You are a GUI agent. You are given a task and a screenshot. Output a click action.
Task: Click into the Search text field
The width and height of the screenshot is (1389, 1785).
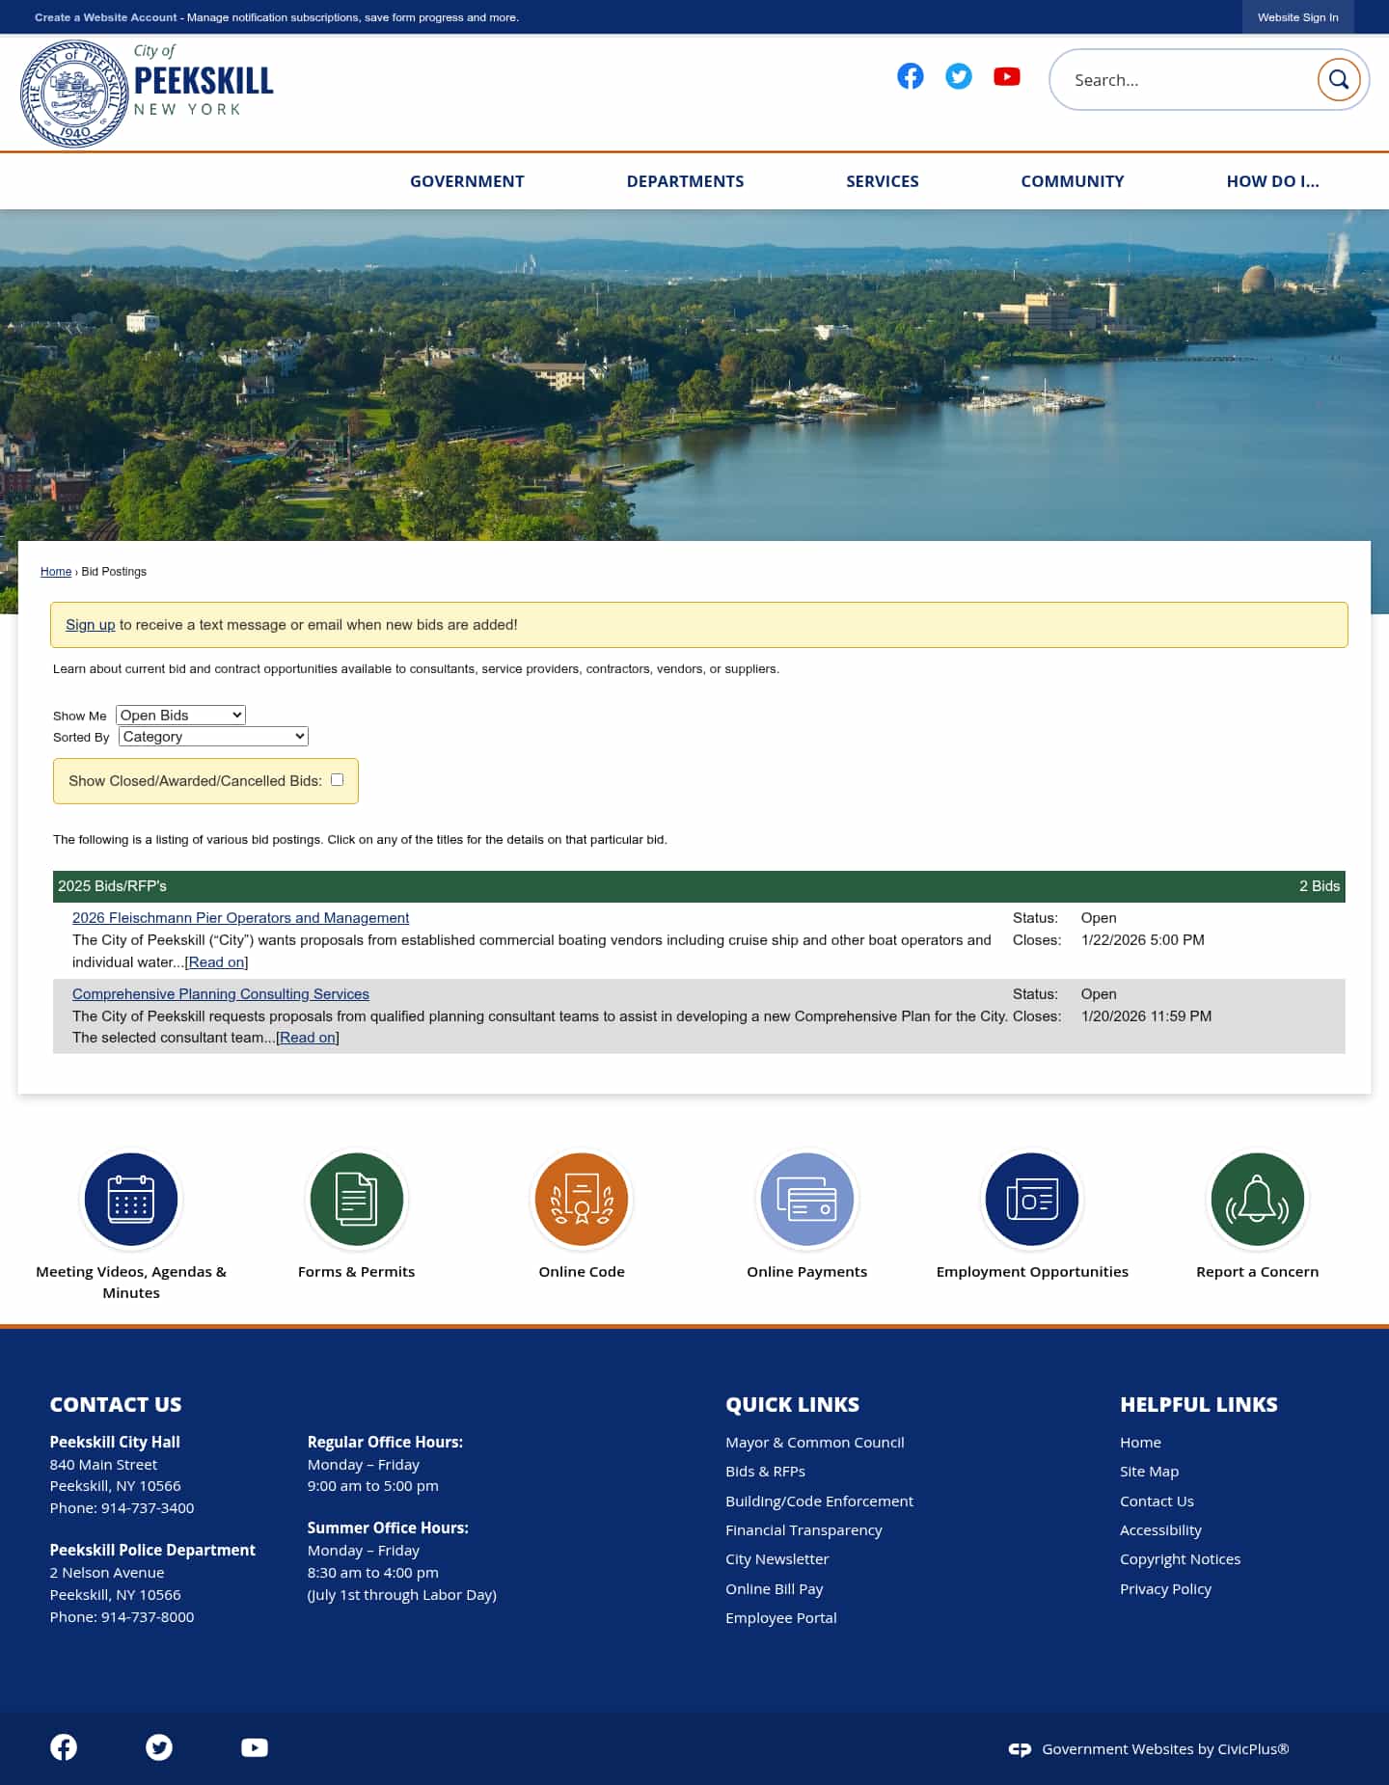(x=1186, y=80)
